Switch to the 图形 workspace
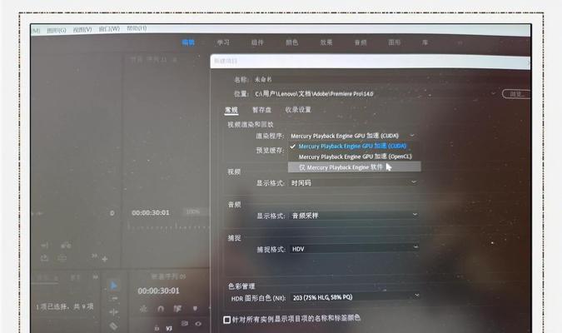 click(x=395, y=42)
